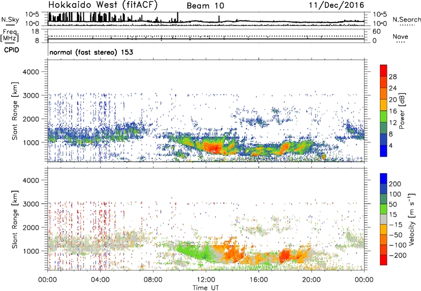421x291 pixels.
Task: Click the Slant Range [km] label of velocity panel
Action: click(15, 219)
